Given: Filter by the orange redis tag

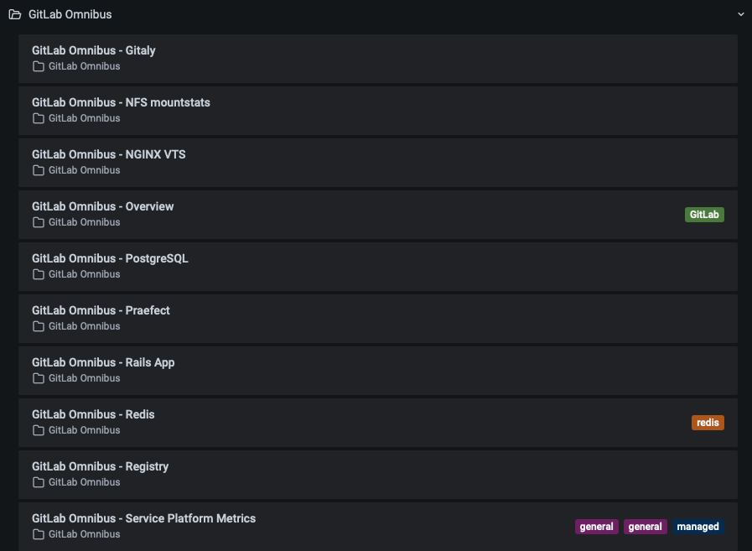Looking at the screenshot, I should [x=708, y=423].
